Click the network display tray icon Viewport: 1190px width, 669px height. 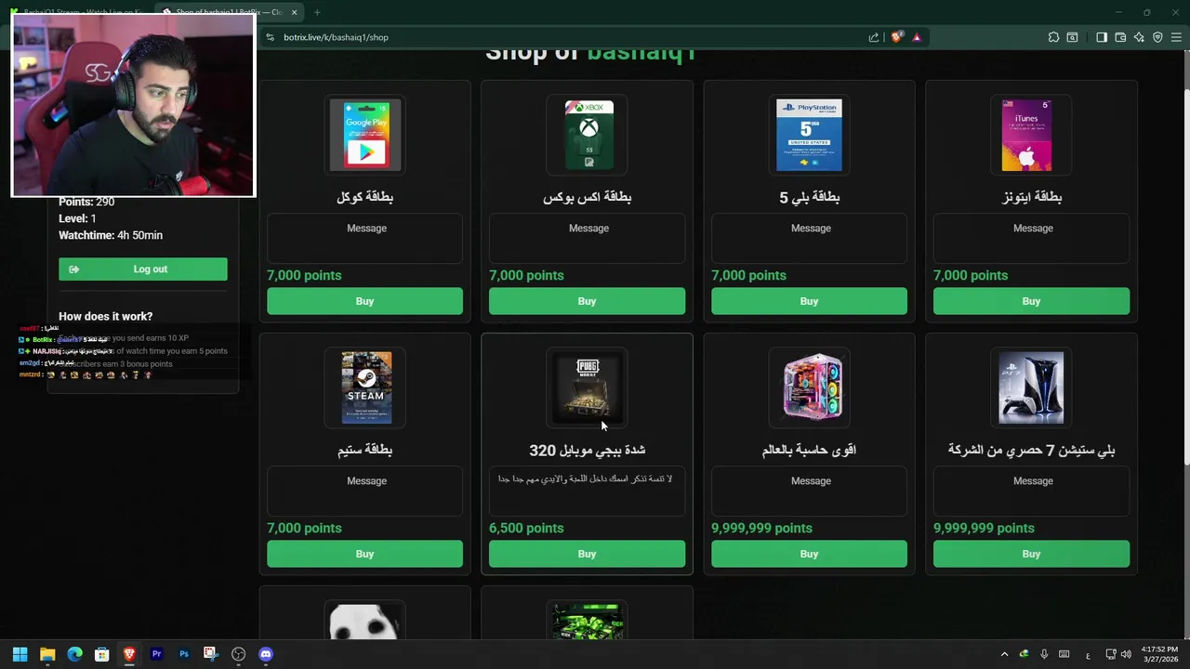(1112, 654)
